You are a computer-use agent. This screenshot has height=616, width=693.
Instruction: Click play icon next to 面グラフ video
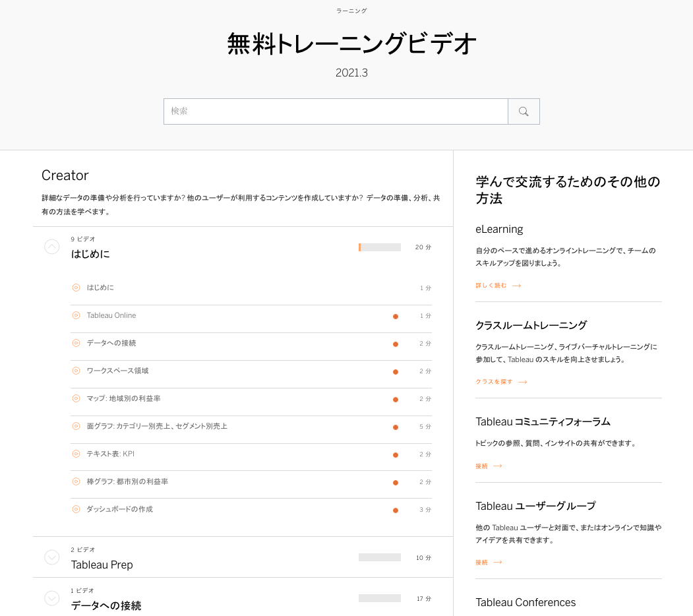tap(76, 426)
